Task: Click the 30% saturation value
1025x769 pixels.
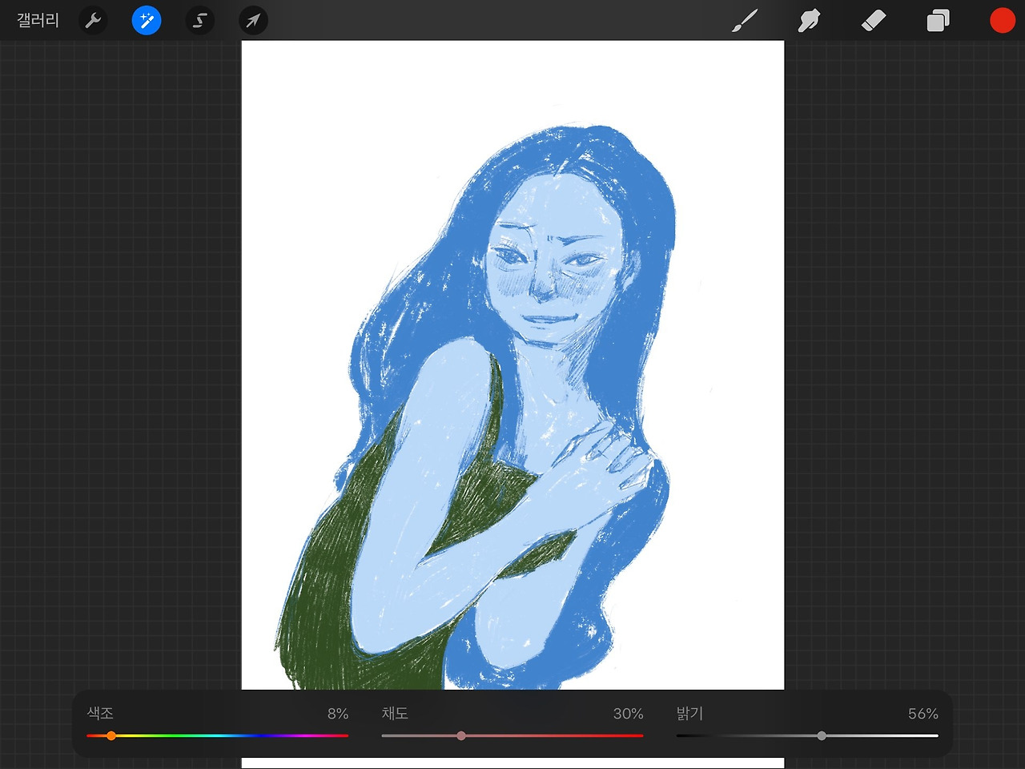Action: [629, 714]
